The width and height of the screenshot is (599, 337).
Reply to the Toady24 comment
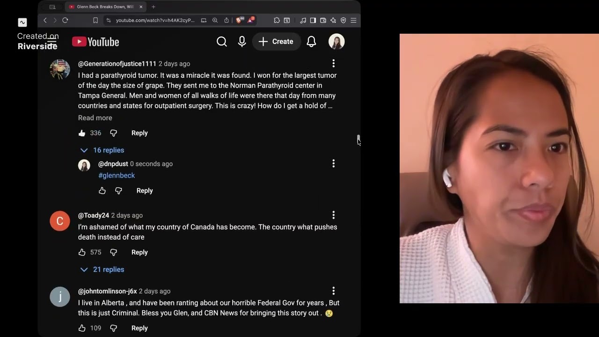click(x=139, y=252)
